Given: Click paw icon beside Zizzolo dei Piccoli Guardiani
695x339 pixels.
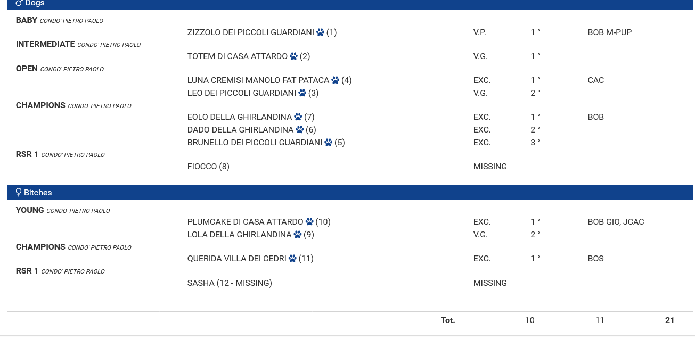Looking at the screenshot, I should click(x=320, y=32).
